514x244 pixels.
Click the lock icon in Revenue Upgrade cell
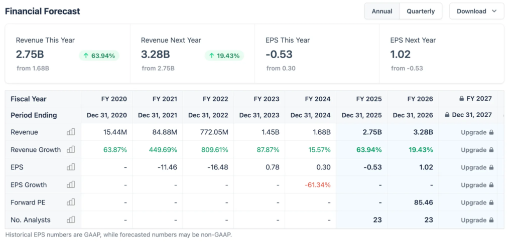[x=491, y=133]
